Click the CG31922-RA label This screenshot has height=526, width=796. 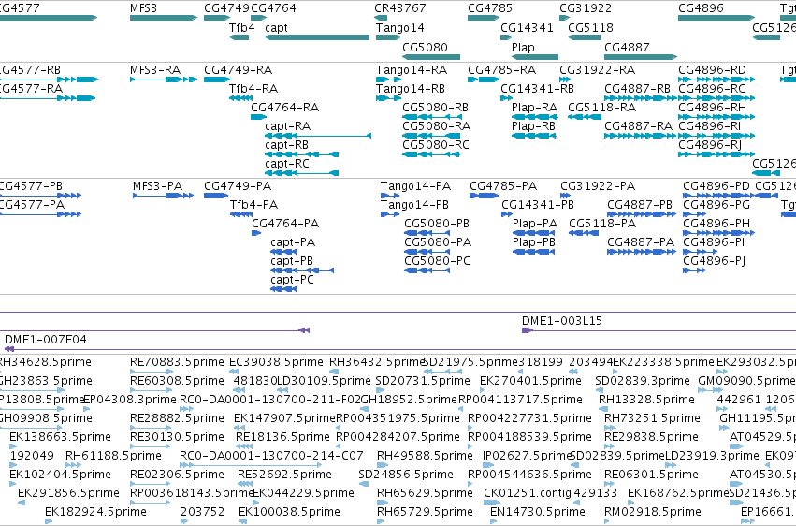598,69
